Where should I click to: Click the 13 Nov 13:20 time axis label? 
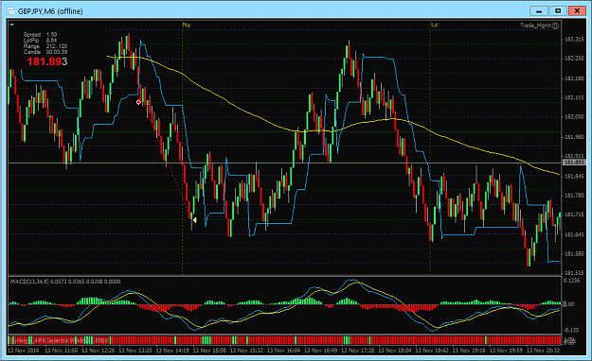(x=135, y=350)
